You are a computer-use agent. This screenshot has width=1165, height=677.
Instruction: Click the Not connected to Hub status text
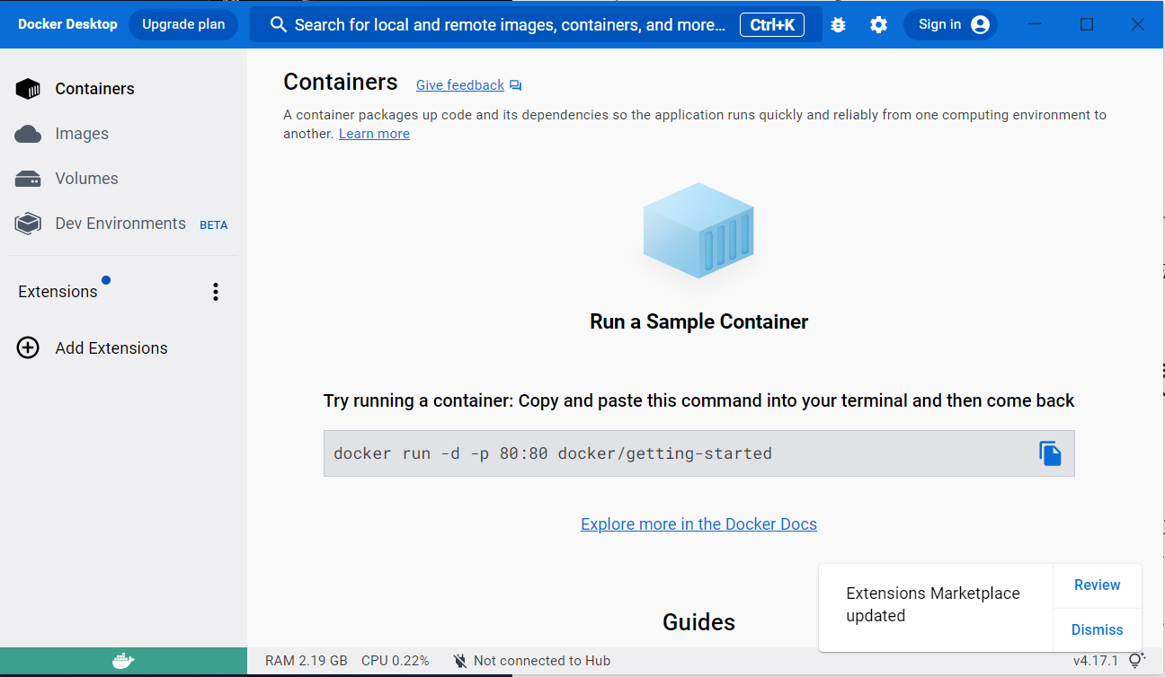pyautogui.click(x=542, y=661)
